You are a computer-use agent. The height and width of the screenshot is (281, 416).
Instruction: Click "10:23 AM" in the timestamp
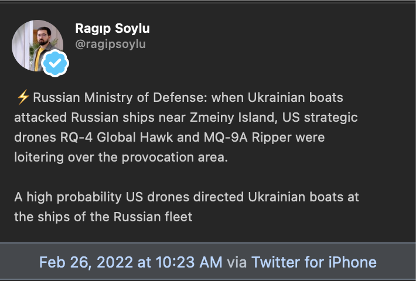click(189, 262)
